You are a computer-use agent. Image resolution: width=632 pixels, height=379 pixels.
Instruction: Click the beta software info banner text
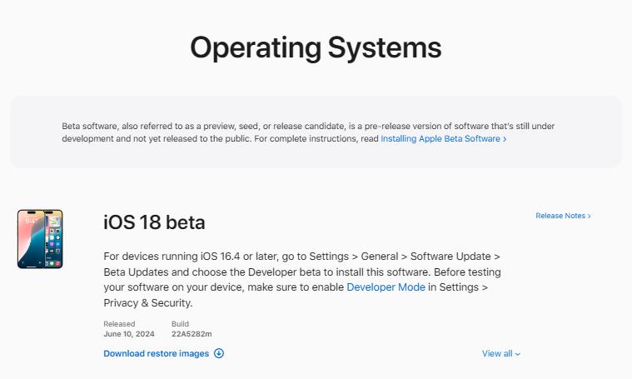coord(308,132)
